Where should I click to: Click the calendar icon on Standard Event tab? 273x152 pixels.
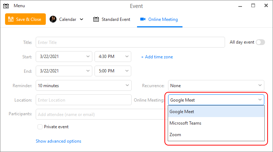click(x=96, y=19)
